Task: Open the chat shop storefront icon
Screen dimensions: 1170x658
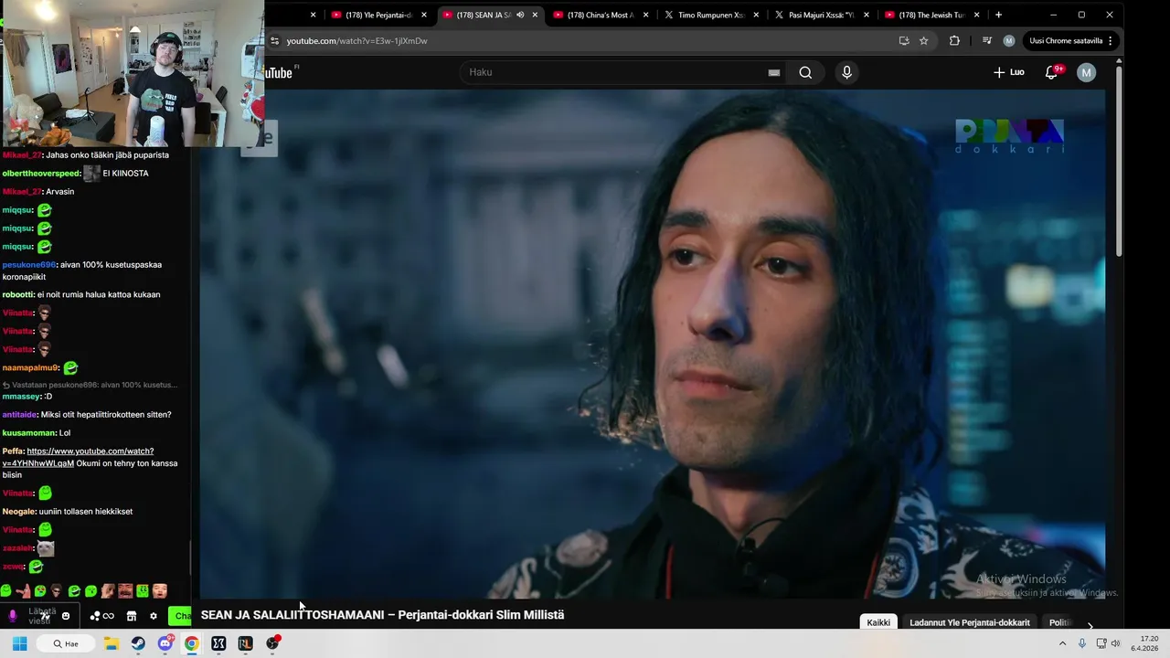Action: click(131, 616)
